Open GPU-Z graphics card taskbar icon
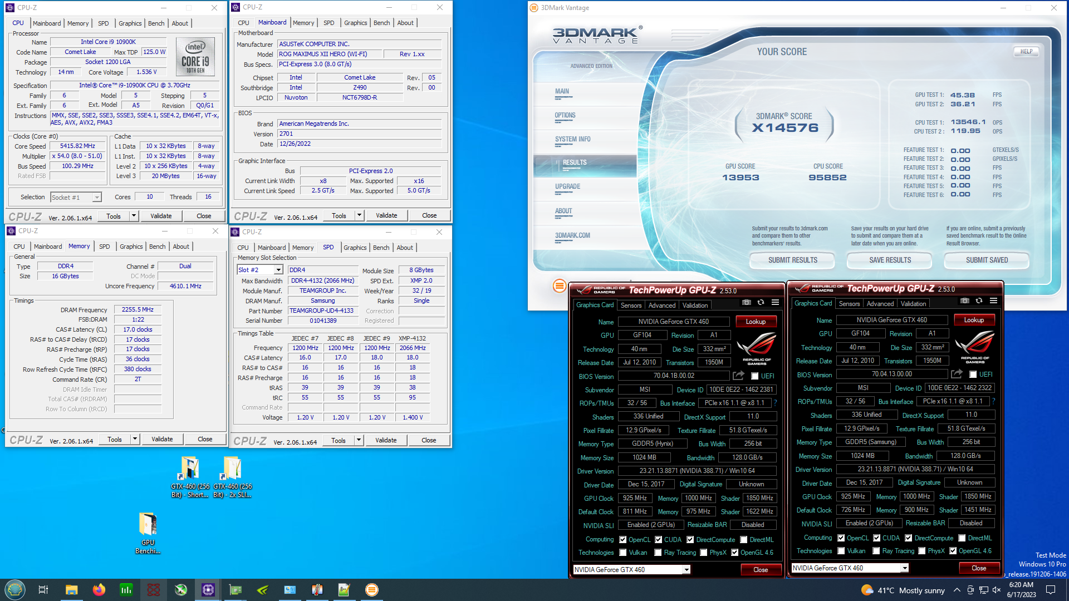The image size is (1069, 601). [x=236, y=590]
